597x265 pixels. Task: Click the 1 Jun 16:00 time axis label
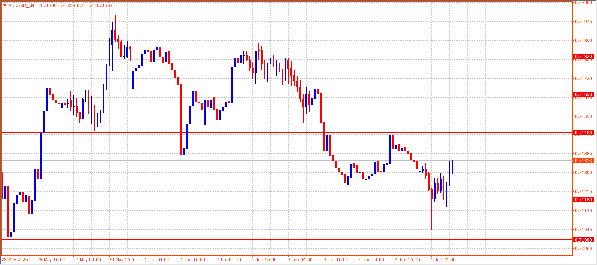click(x=193, y=260)
